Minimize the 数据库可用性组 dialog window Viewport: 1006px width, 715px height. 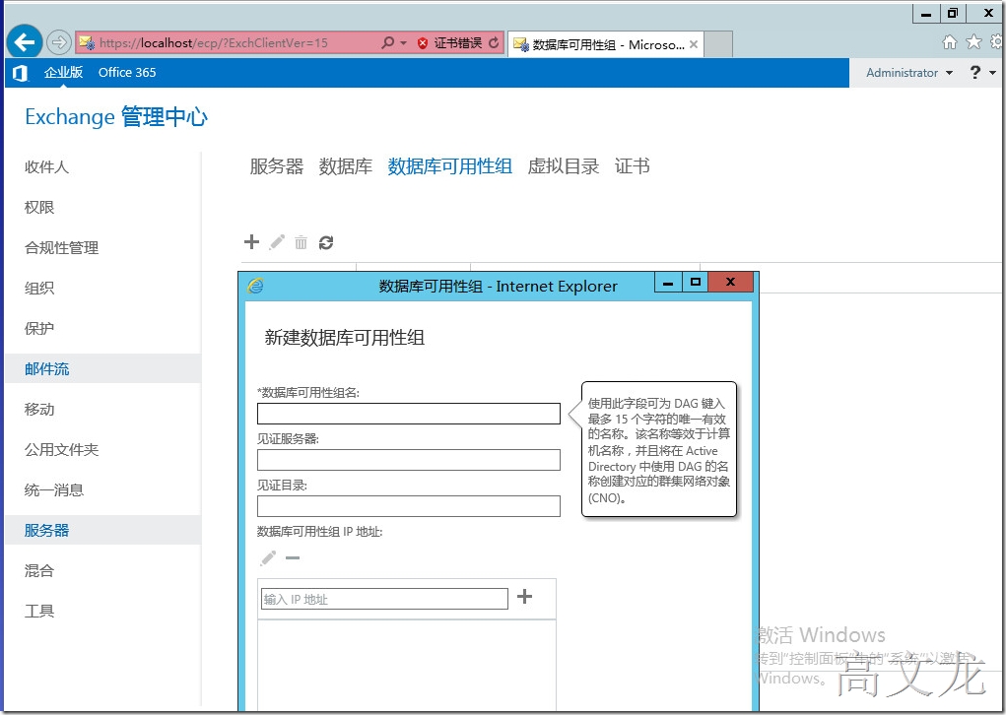coord(668,282)
